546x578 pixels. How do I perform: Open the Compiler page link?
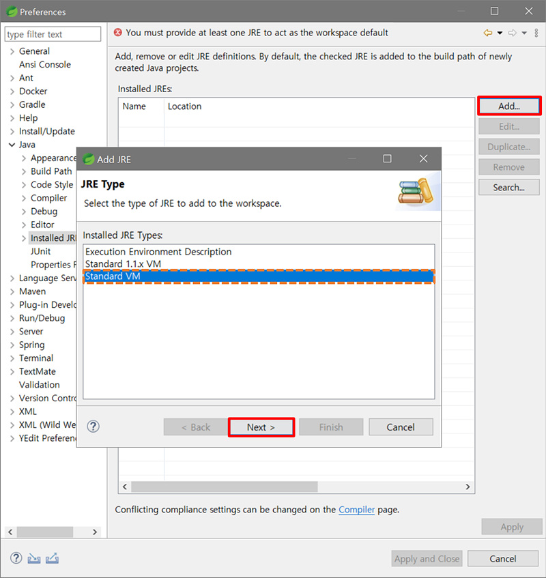356,510
